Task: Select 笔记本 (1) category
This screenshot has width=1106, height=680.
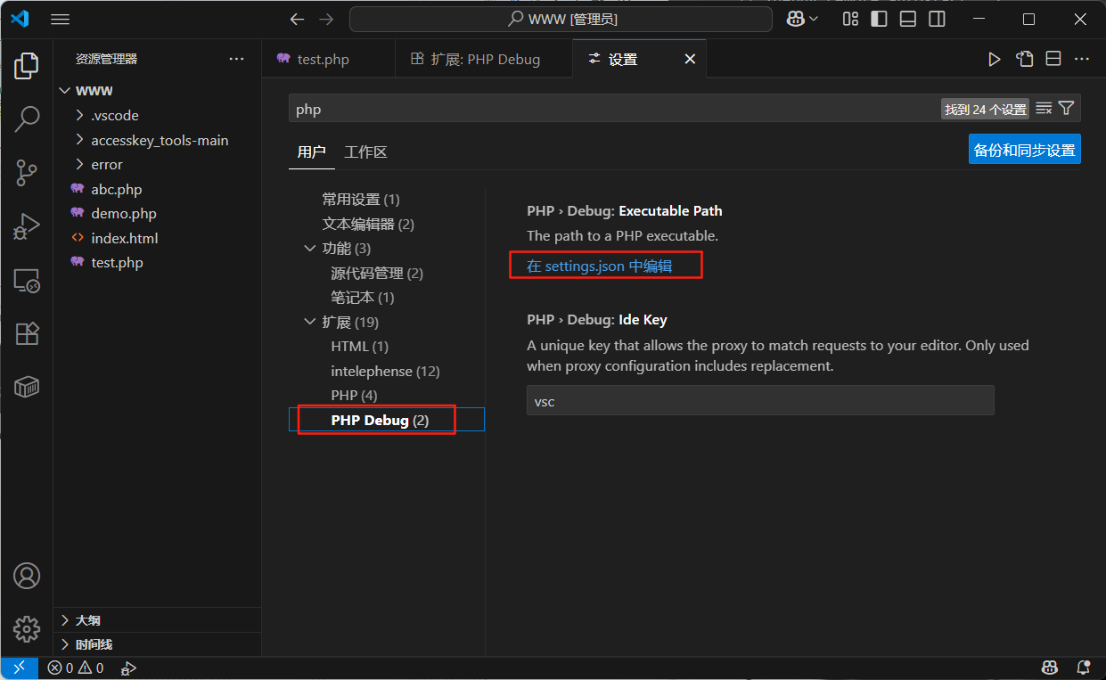Action: (362, 298)
